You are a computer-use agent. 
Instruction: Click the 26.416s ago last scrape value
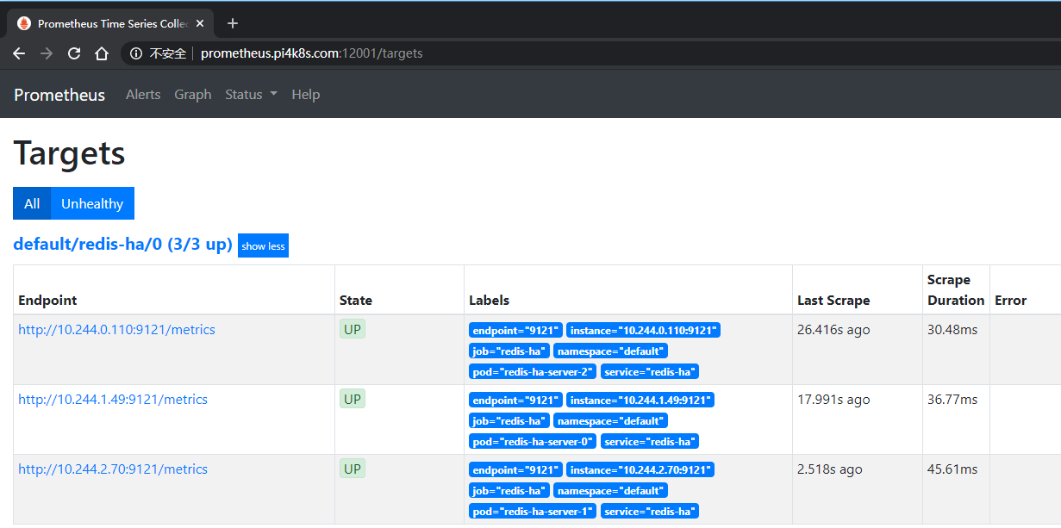tap(833, 329)
